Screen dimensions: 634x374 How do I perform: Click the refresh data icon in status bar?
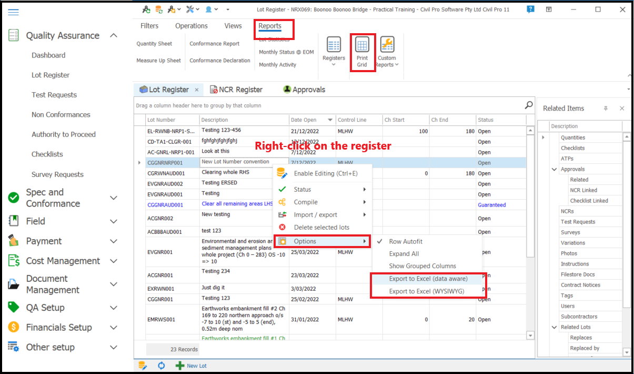[x=161, y=365]
